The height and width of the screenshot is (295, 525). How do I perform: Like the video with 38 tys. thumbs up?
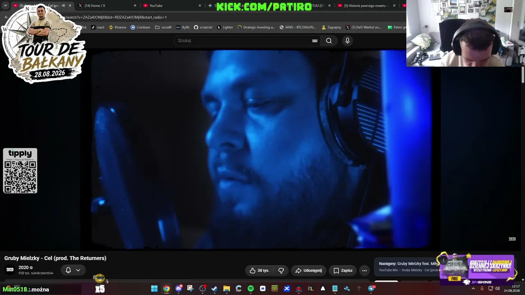(260, 270)
